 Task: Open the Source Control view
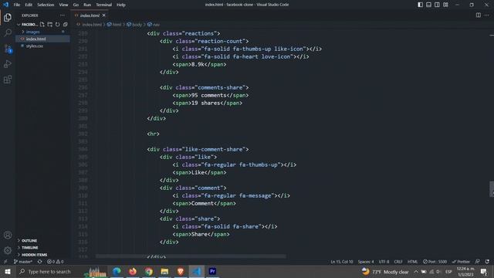[8, 49]
